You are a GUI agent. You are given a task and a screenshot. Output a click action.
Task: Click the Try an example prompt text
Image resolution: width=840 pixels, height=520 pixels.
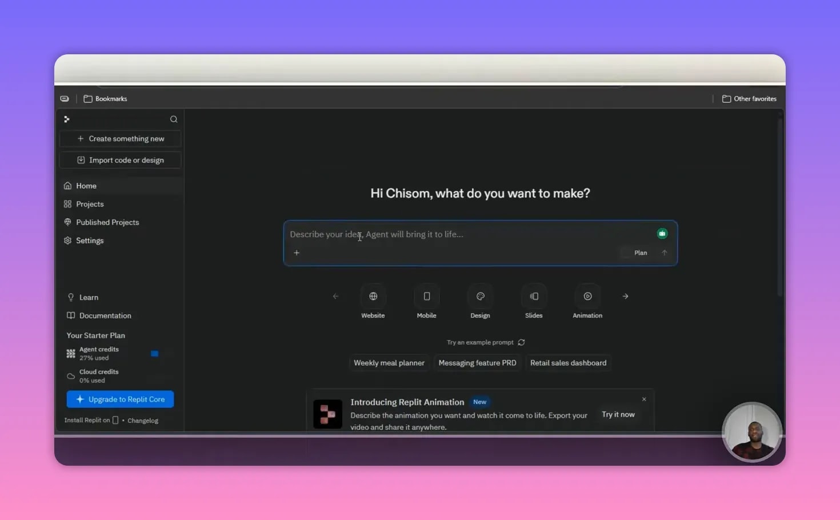click(480, 342)
